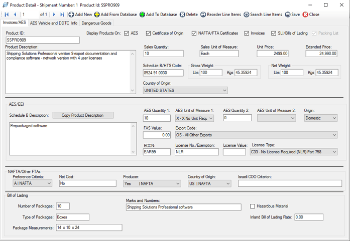Image resolution: width=350 pixels, height=241 pixels.
Task: Toggle the Invoices checkbox
Action: (x=247, y=33)
